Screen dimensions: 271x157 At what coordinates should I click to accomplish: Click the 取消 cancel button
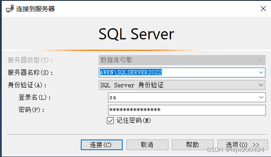tap(147, 145)
